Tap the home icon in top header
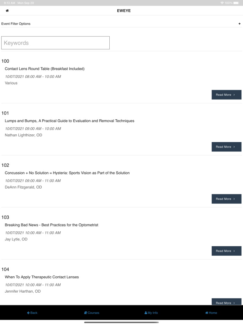Viewport: 243px width, 325px height. pos(7,11)
